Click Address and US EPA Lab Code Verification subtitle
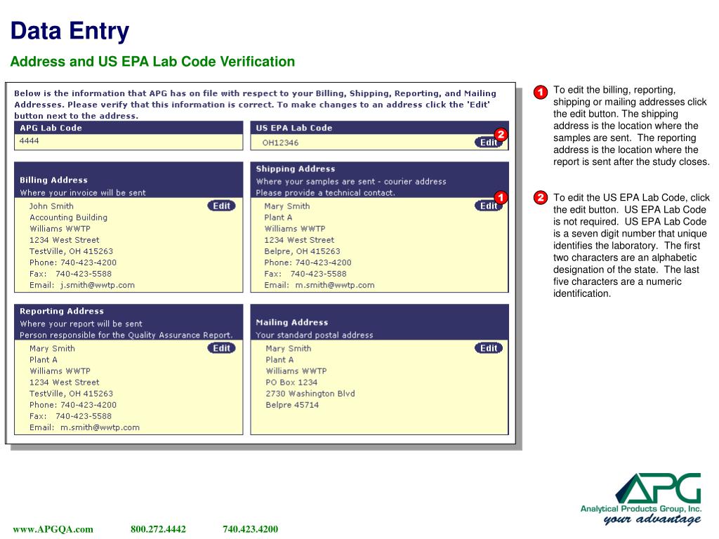The height and width of the screenshot is (539, 719). pos(152,62)
